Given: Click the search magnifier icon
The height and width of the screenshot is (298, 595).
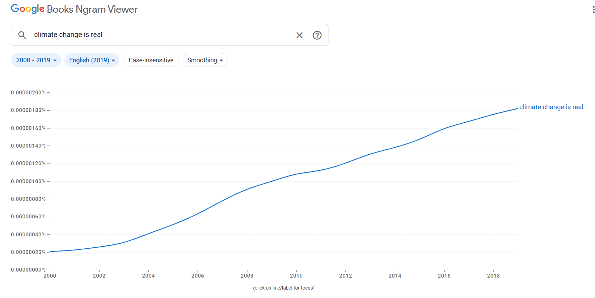Looking at the screenshot, I should pyautogui.click(x=22, y=35).
